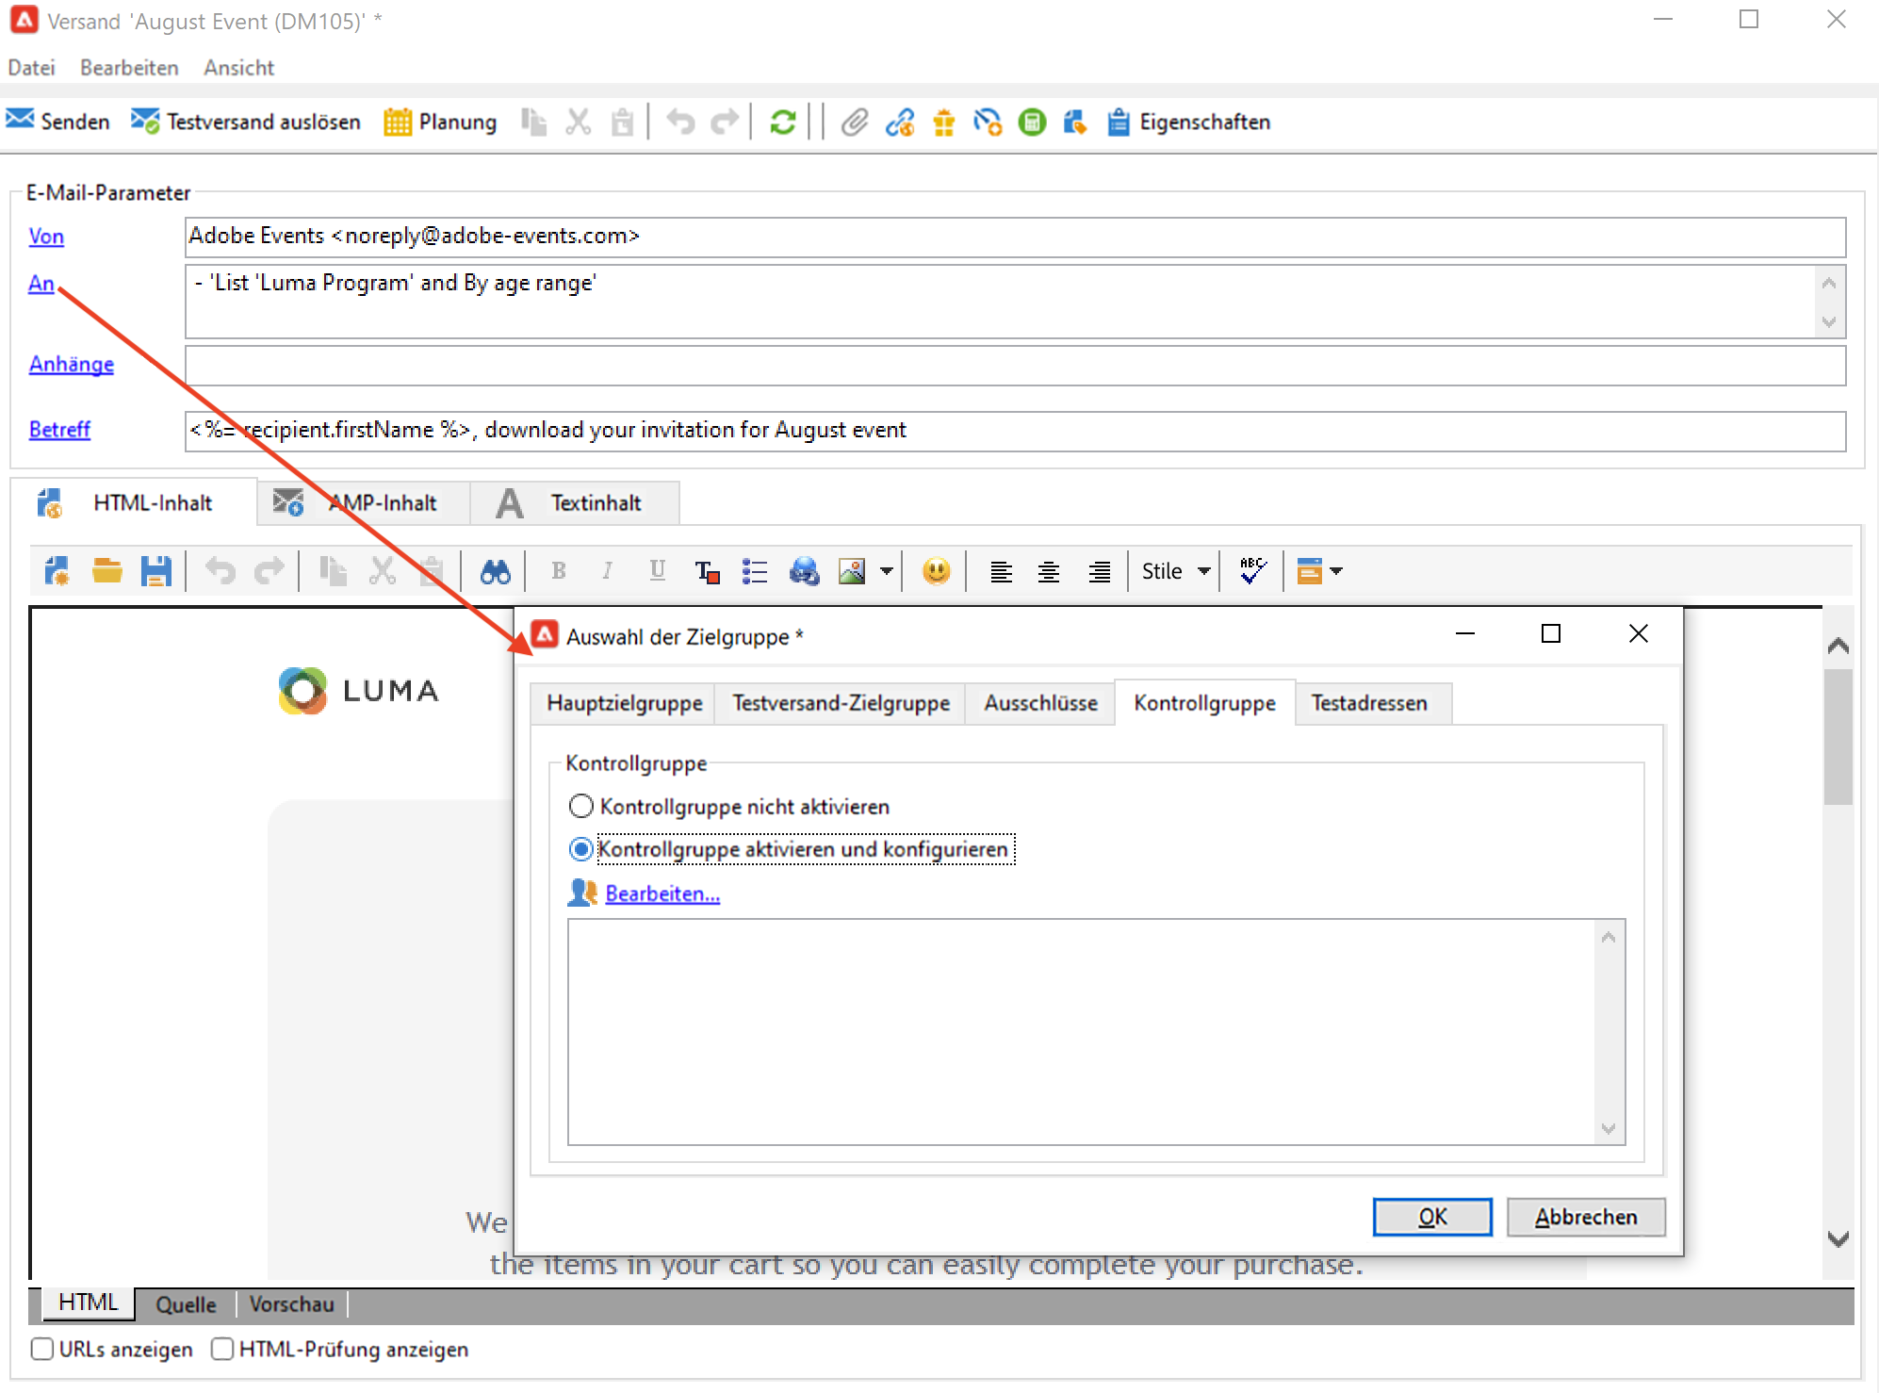Open the Bearbeiten menu
1879x1393 pixels.
129,68
